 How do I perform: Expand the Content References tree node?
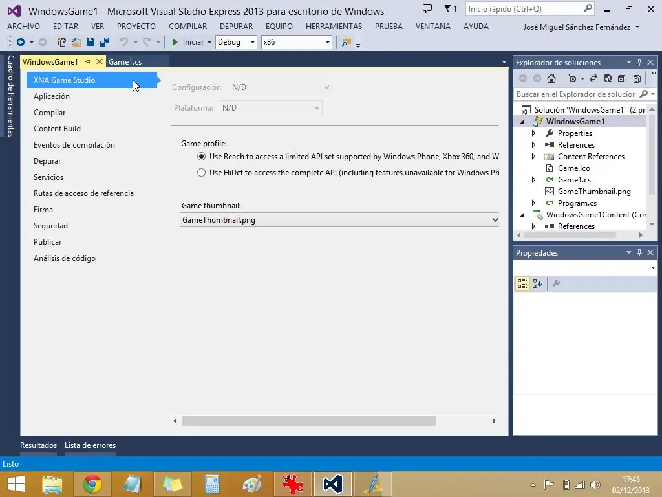(x=533, y=157)
